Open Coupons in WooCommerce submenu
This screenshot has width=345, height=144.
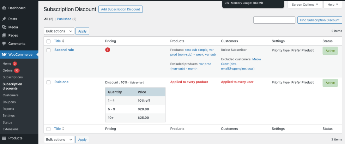pyautogui.click(x=9, y=102)
